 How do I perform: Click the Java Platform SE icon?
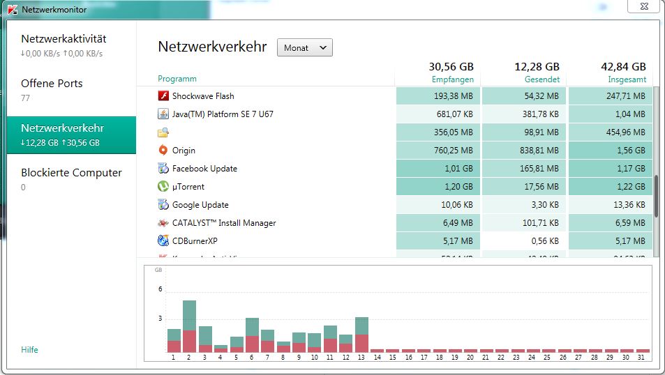[163, 114]
